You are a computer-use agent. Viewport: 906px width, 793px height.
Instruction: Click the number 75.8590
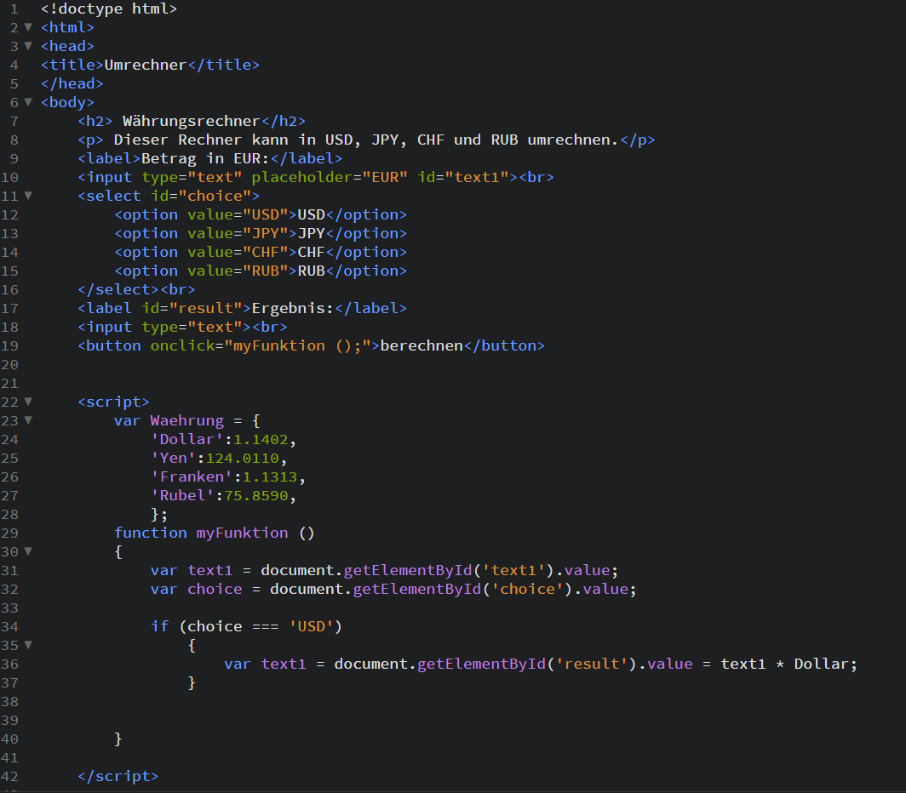click(x=256, y=495)
